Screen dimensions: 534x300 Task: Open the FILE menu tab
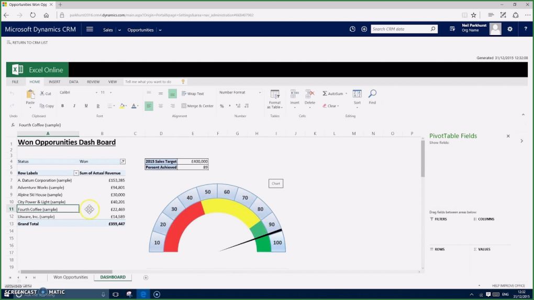coord(15,82)
